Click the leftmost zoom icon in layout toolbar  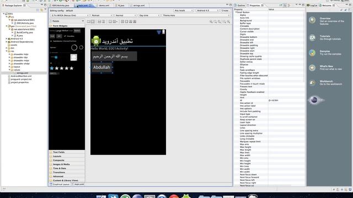coord(211,21)
